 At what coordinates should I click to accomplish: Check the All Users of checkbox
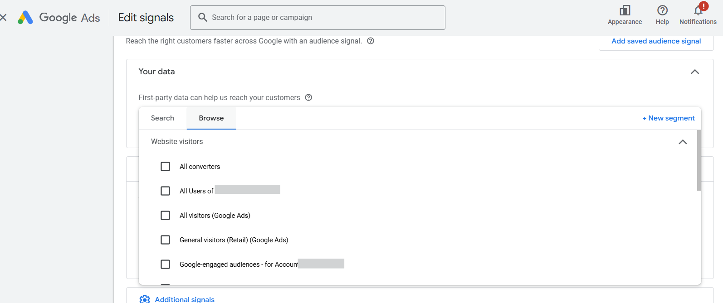166,191
